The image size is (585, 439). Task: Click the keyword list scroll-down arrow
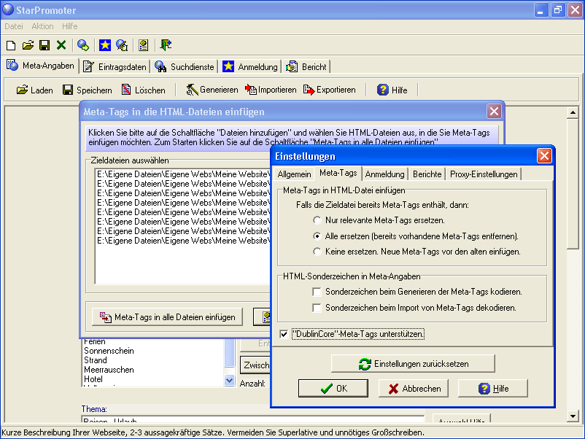click(230, 381)
